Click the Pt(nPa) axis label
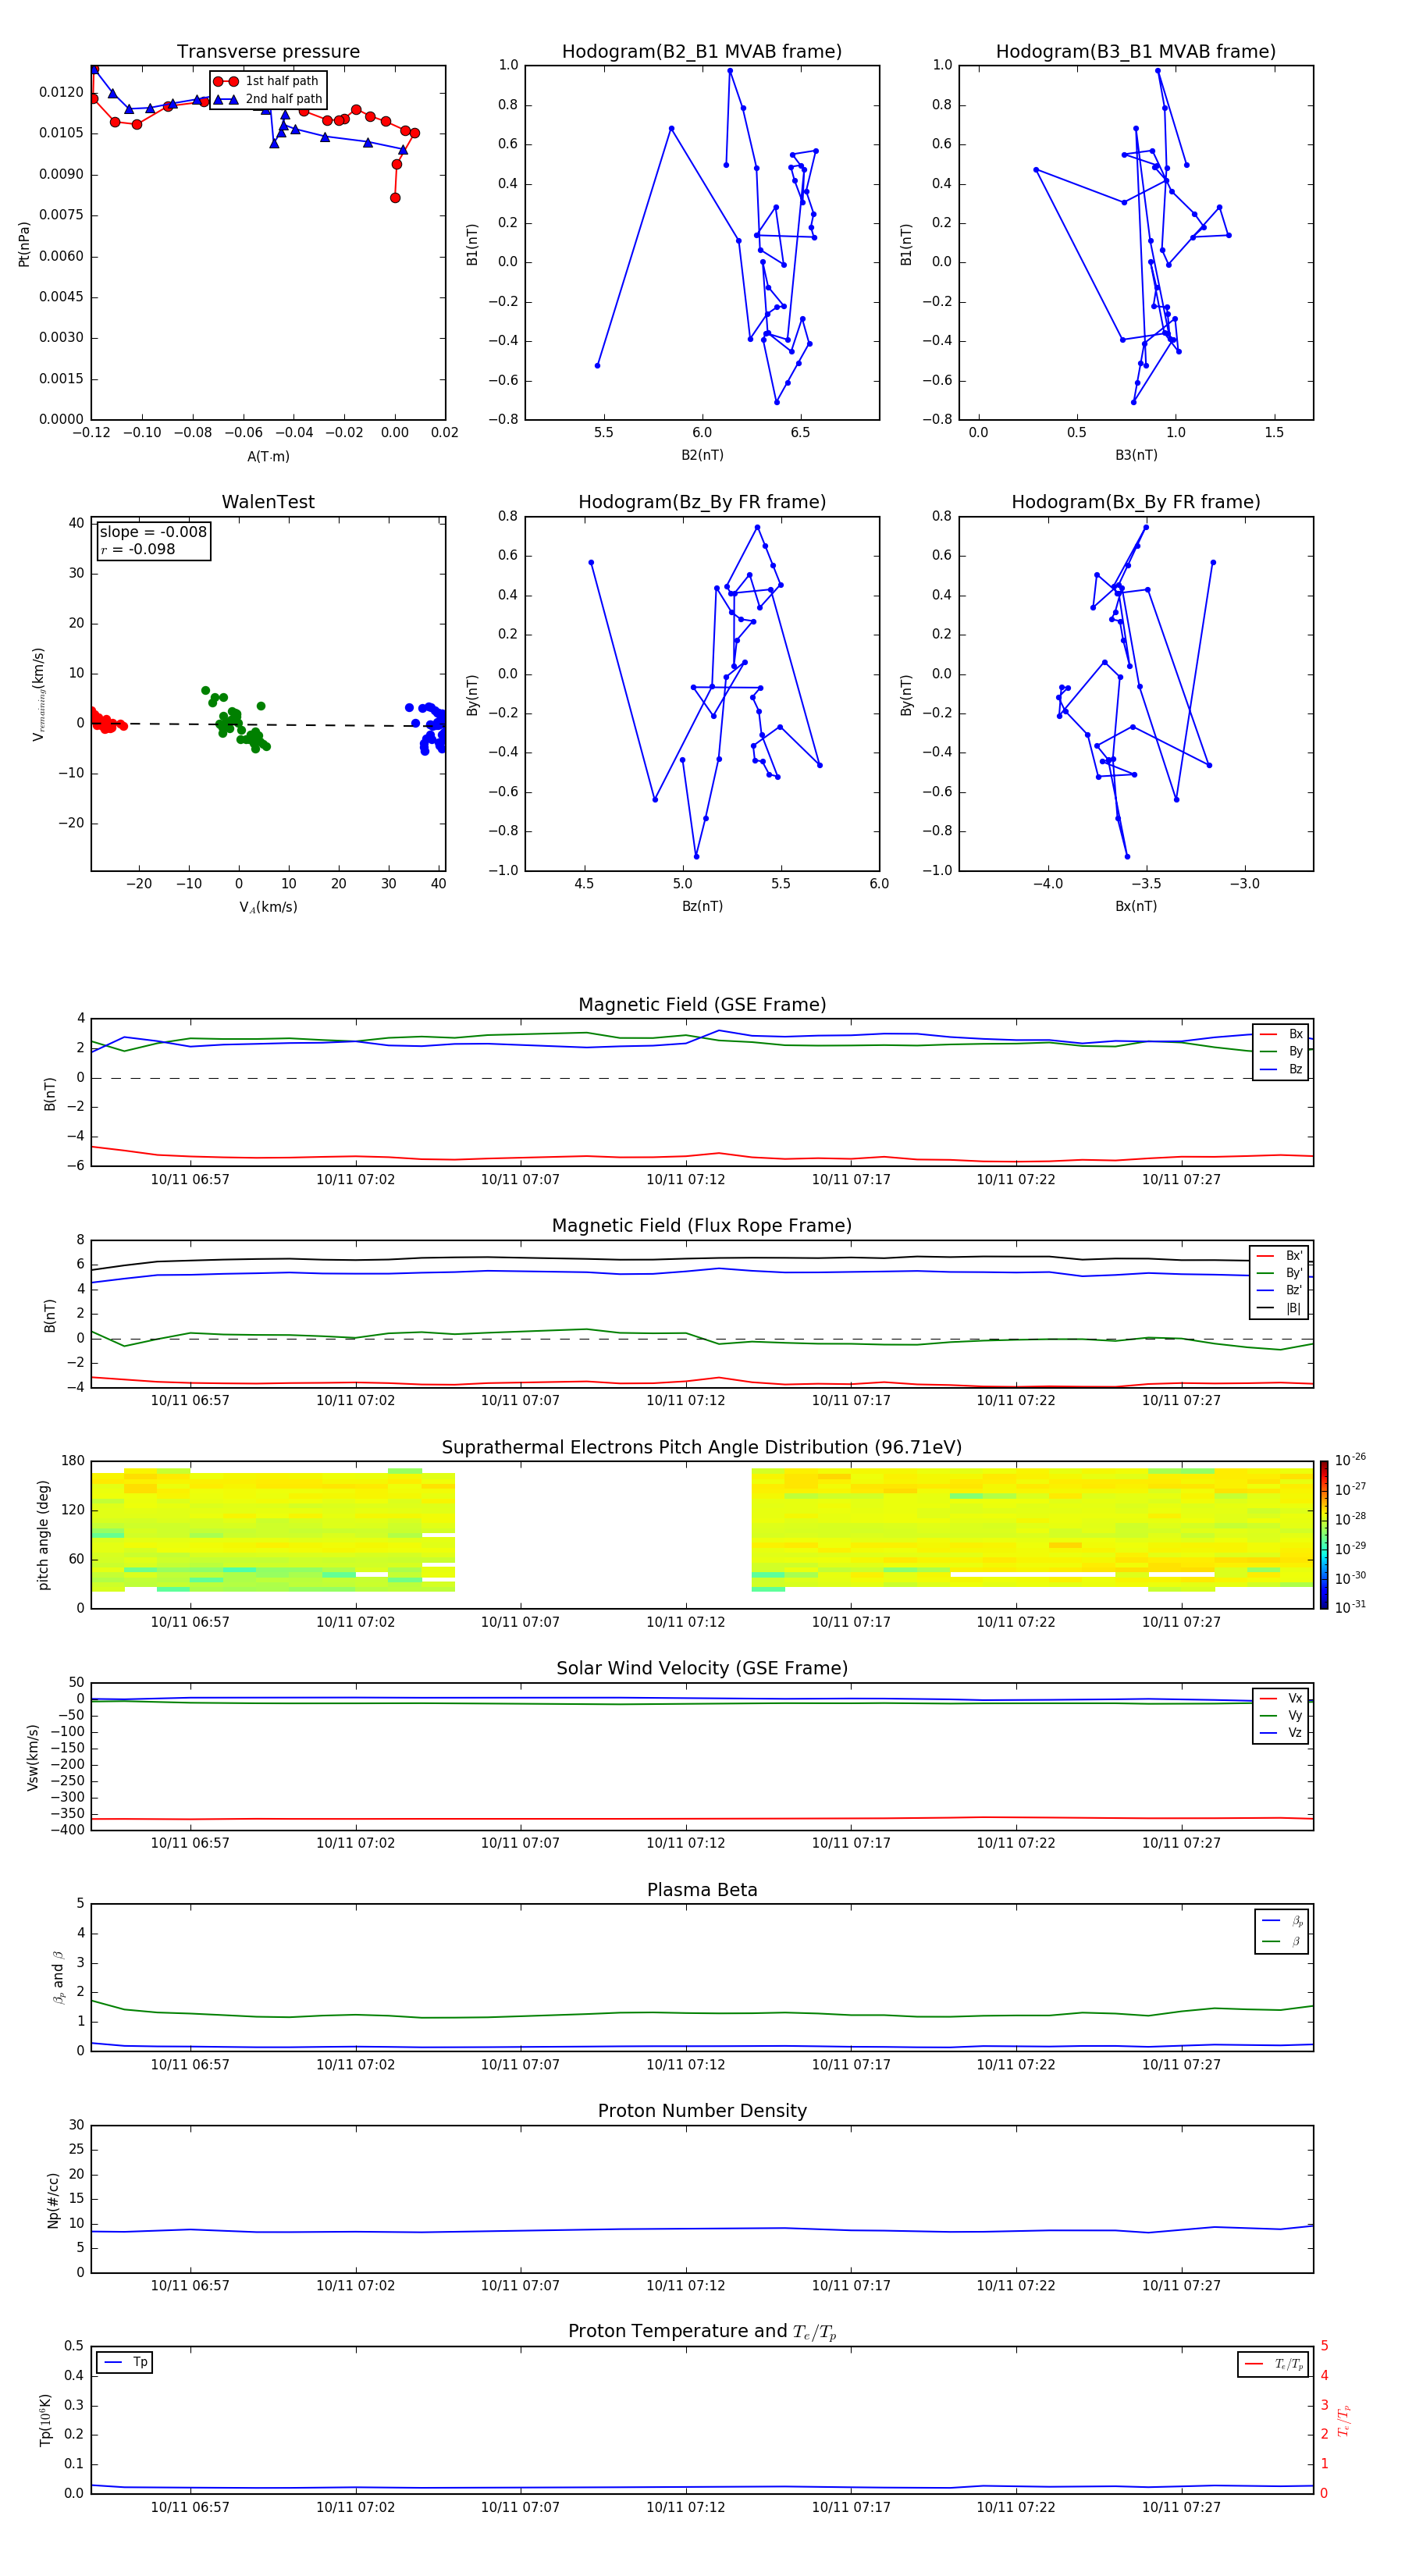The height and width of the screenshot is (2576, 1405). tap(24, 244)
